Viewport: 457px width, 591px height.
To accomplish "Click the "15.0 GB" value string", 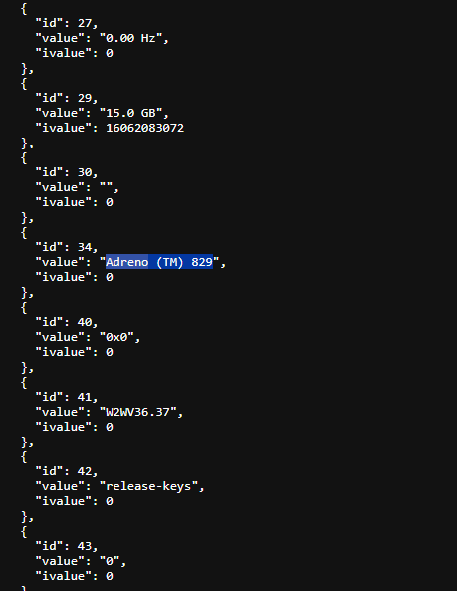I will [x=130, y=113].
